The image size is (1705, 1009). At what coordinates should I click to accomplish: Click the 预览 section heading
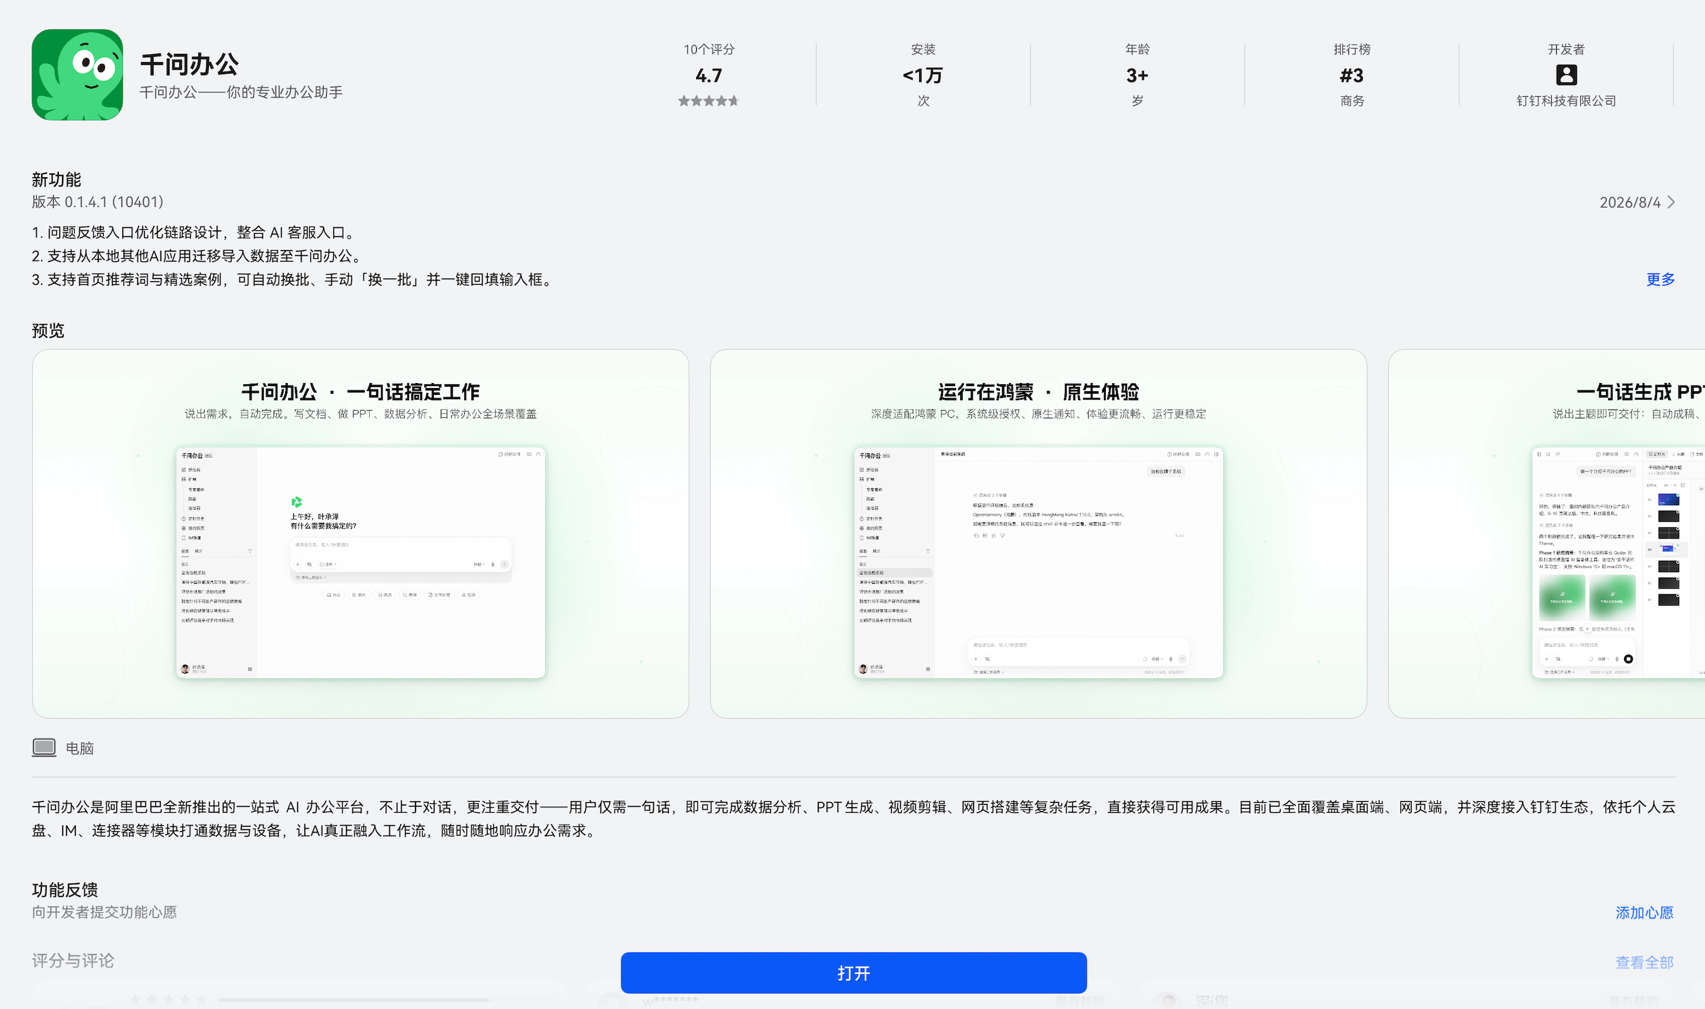click(48, 330)
